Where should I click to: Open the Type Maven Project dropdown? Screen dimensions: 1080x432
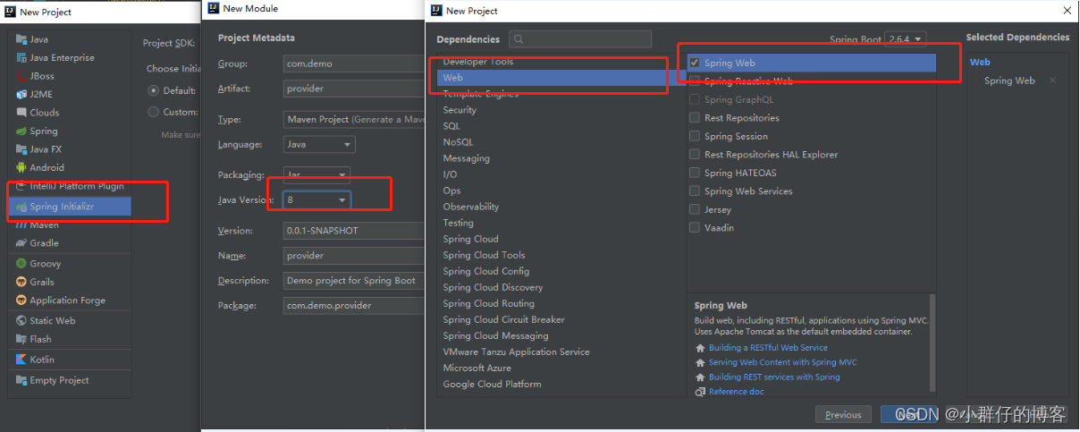354,119
